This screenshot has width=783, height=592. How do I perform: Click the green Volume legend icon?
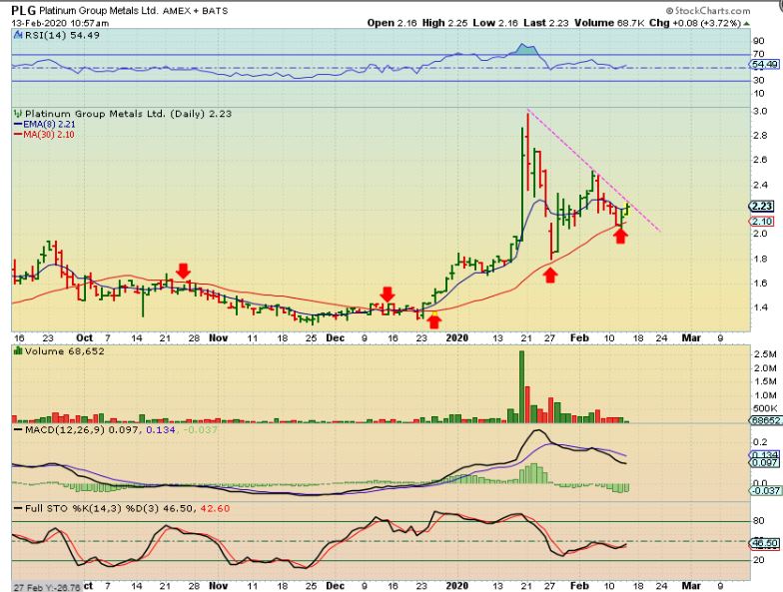coord(18,351)
